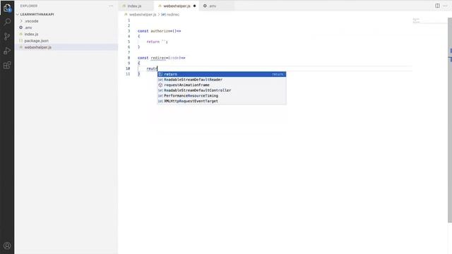Click redirec symbol in the breadcrumb
Screen dimensions: 452x254
point(172,14)
